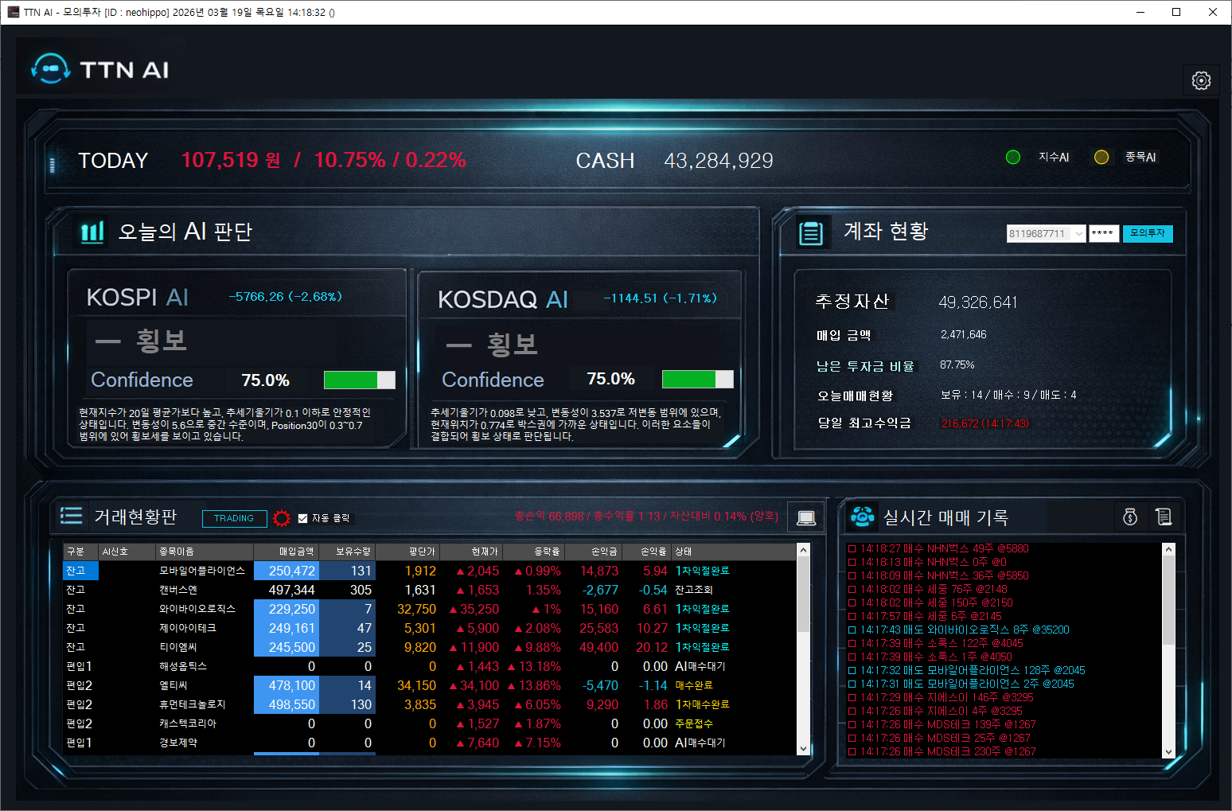Click the red gear icon beside TRADING

click(281, 518)
